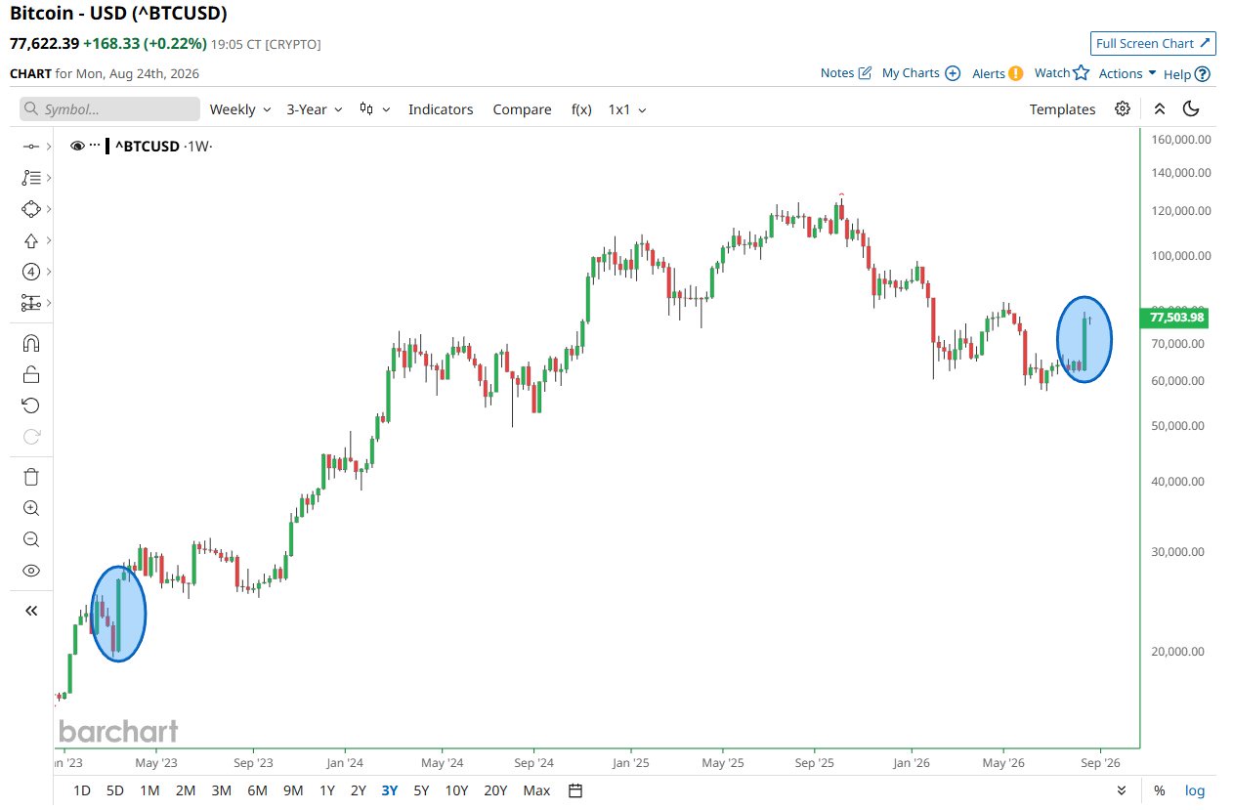Select the 5Y range button
This screenshot has width=1233, height=810.
421,790
